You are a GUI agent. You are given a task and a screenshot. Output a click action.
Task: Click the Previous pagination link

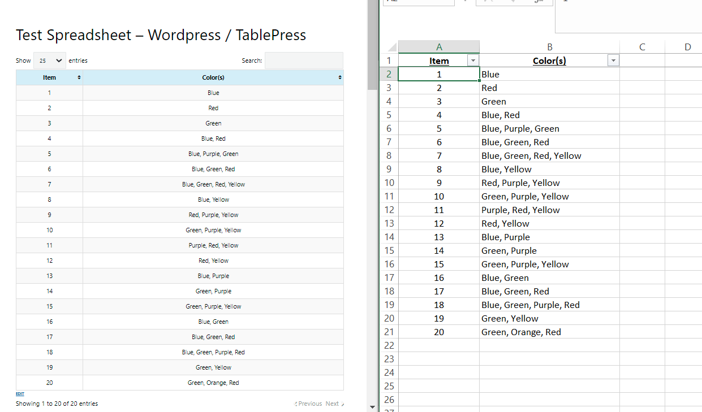pos(309,404)
